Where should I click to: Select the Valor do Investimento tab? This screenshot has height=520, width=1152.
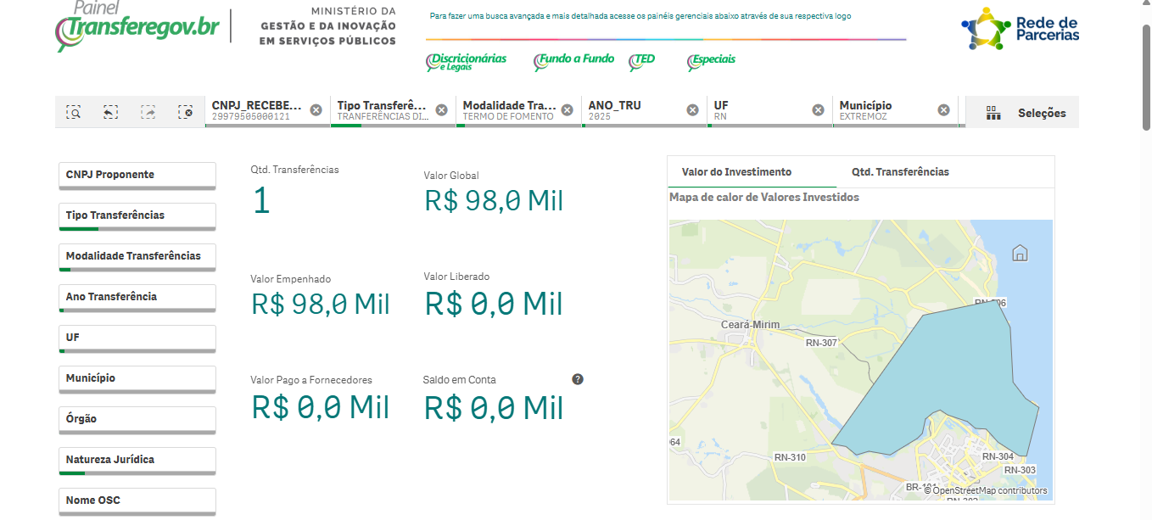[736, 172]
